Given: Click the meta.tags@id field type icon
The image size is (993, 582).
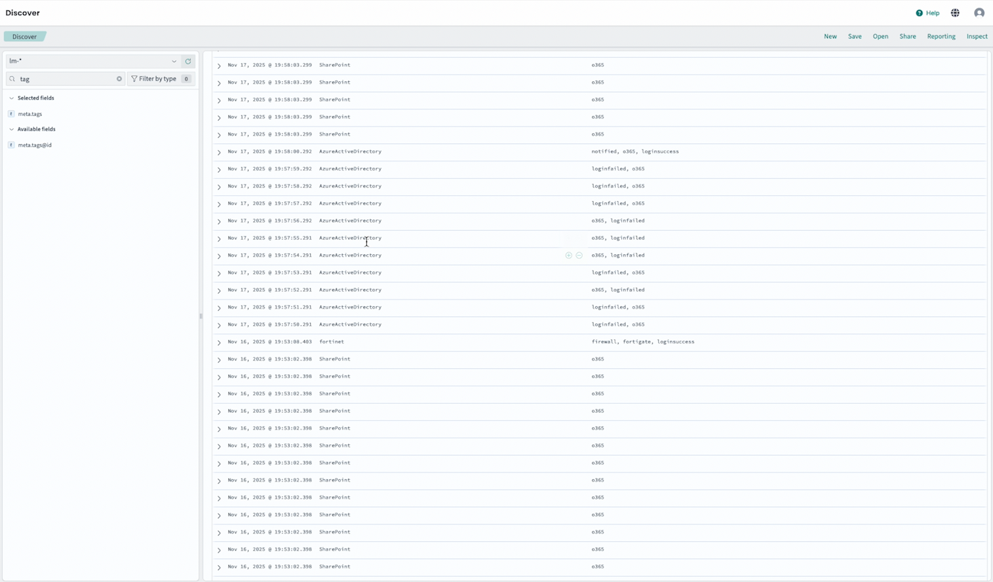Looking at the screenshot, I should pos(11,145).
